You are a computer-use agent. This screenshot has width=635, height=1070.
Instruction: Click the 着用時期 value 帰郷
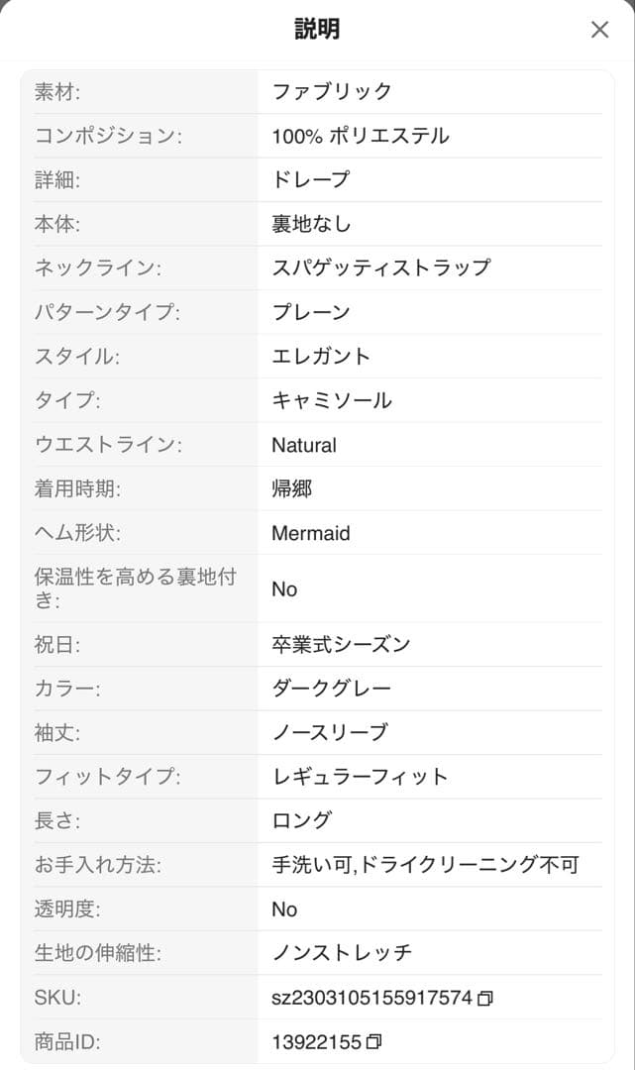point(292,488)
